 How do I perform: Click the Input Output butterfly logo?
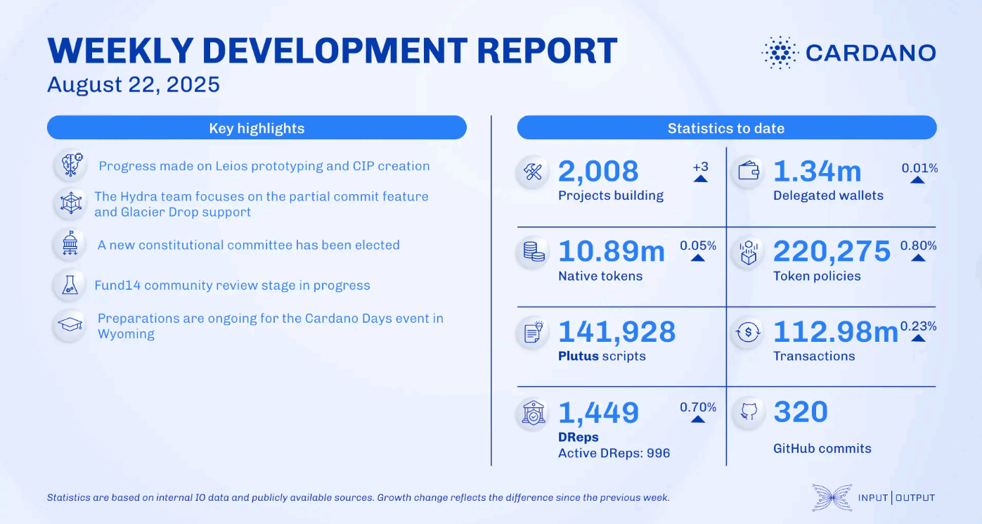point(832,497)
